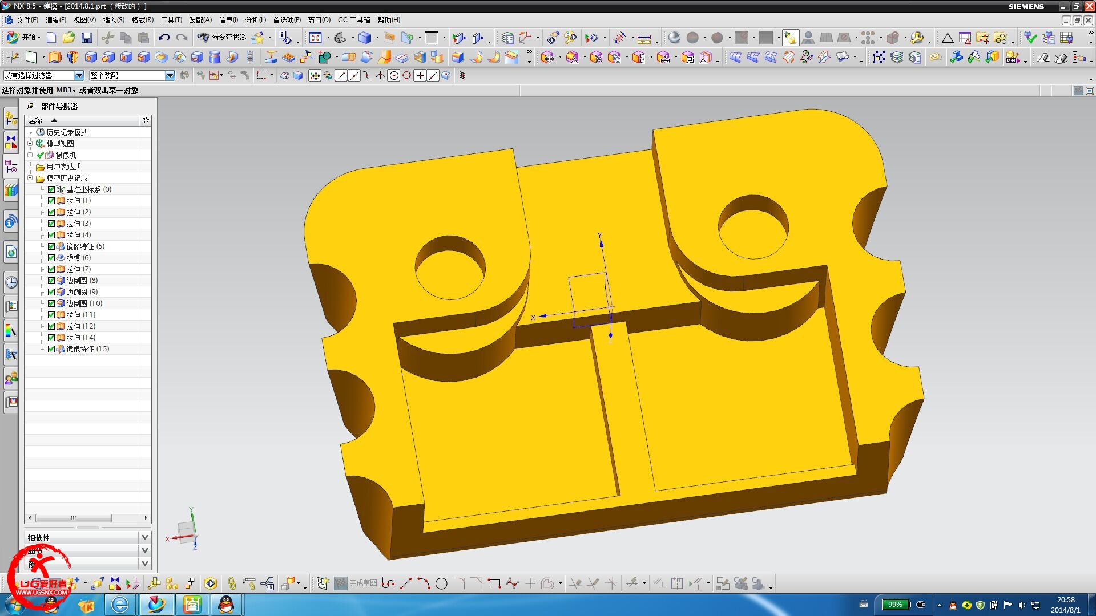Collapse the 模型历史记录 tree node
1096x616 pixels.
click(x=30, y=177)
